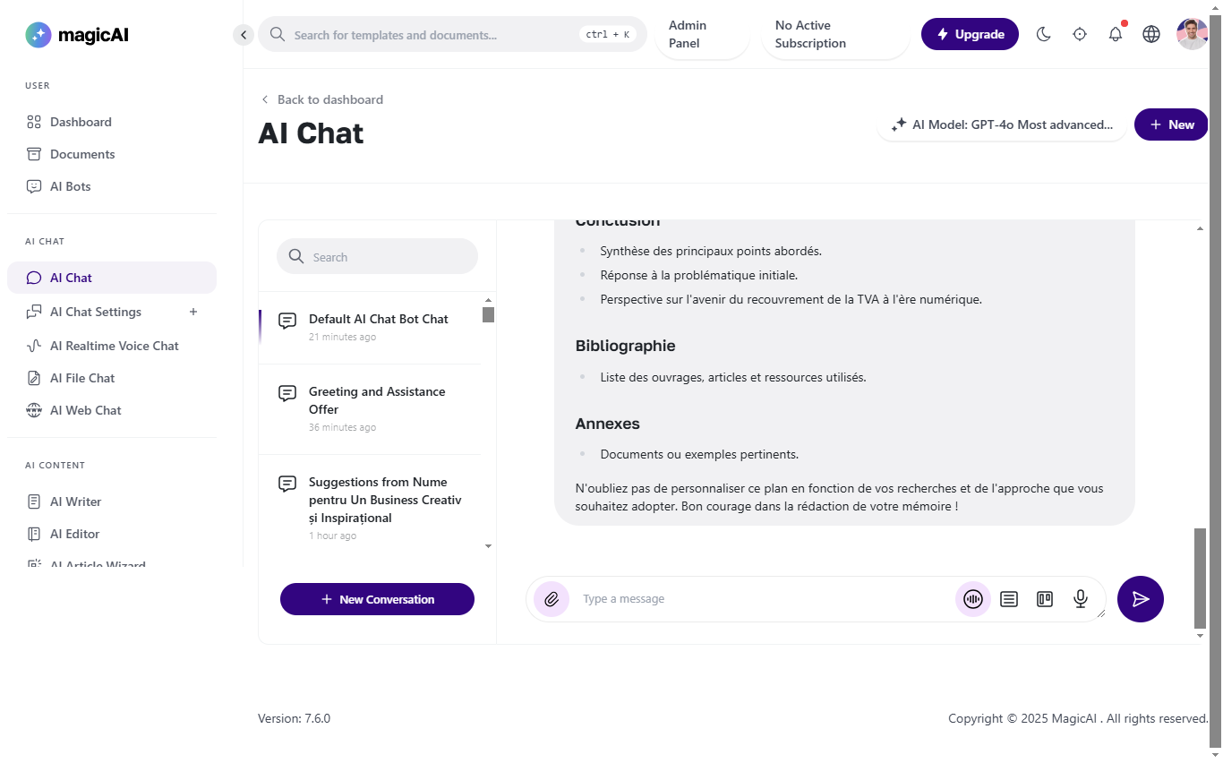
Task: Open the notifications bell
Action: 1116,34
